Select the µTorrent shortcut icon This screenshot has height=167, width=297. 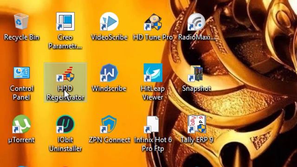coord(21,124)
